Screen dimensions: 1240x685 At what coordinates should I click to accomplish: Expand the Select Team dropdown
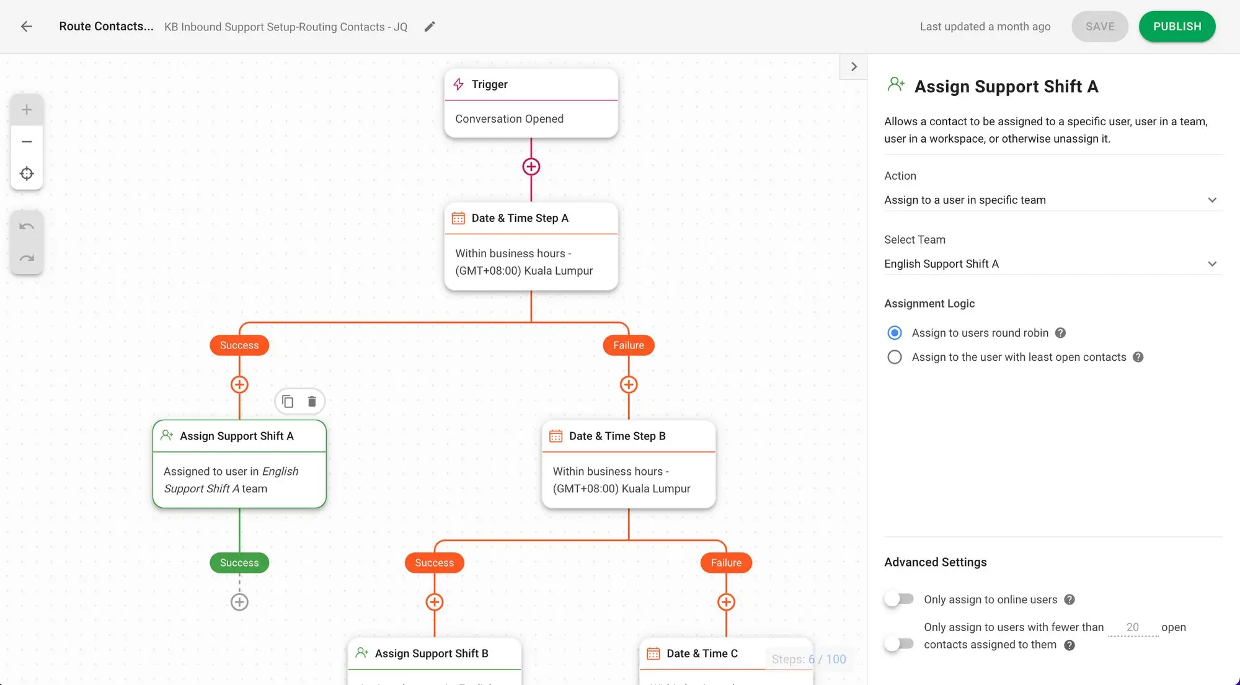(x=1050, y=263)
